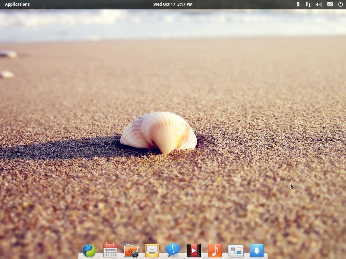Screen dimensions: 346x259
Task: Click the blurred ocean waves on wallpaper
Action: coord(173,23)
